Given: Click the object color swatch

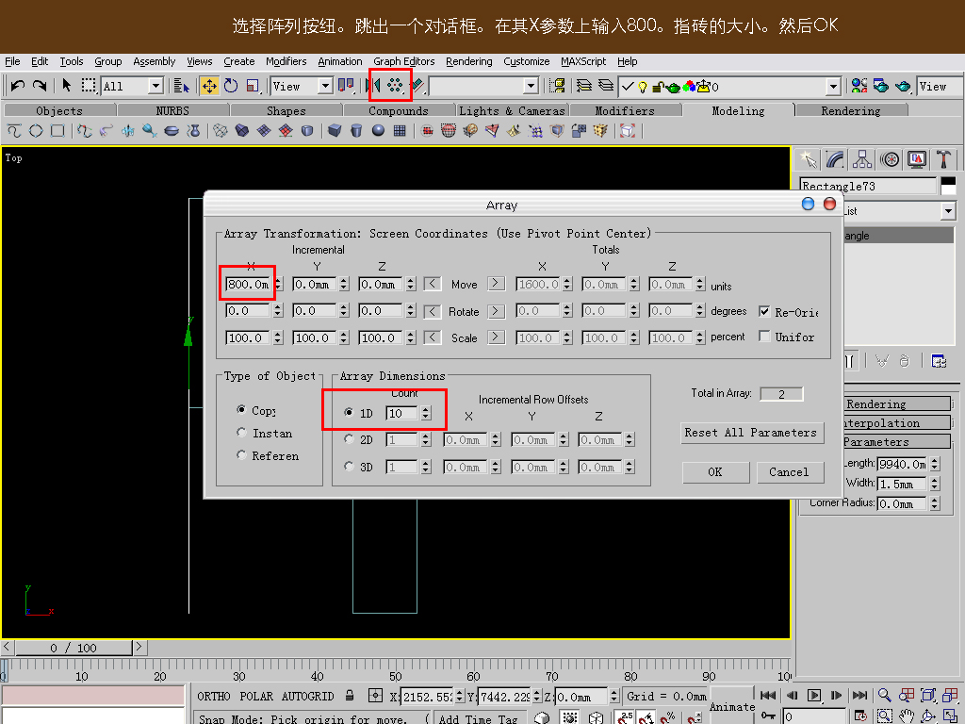Looking at the screenshot, I should [x=948, y=186].
